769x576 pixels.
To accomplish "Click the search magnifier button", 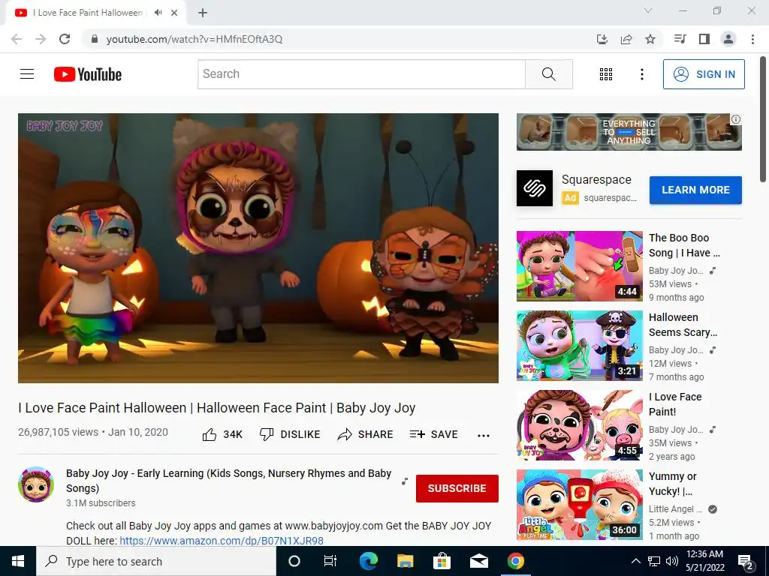I will [549, 74].
